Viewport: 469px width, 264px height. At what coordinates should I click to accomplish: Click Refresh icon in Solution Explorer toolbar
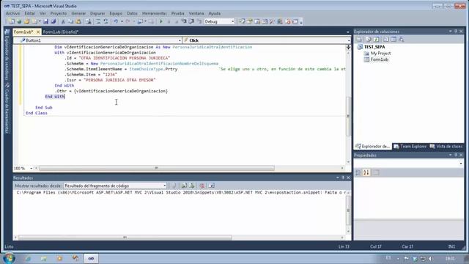pyautogui.click(x=376, y=39)
